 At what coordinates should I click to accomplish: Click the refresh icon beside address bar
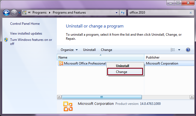coord(123,13)
